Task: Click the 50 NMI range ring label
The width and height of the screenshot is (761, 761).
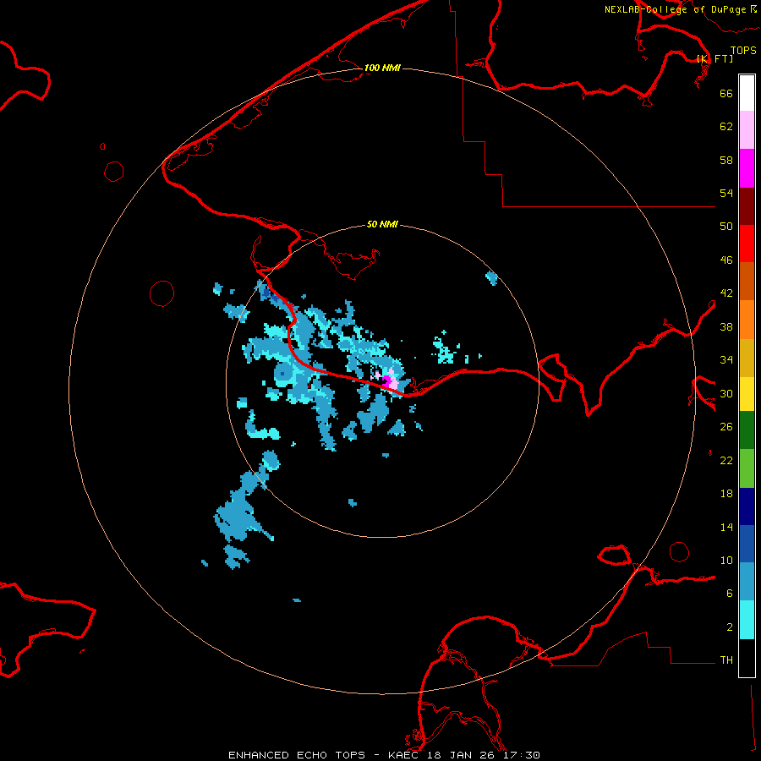Action: pyautogui.click(x=382, y=224)
